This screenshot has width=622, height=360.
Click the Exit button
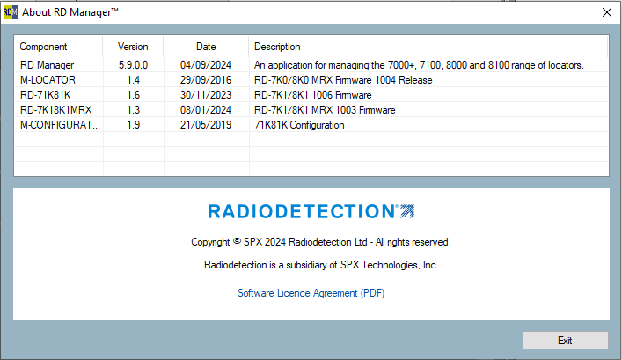[x=566, y=340]
